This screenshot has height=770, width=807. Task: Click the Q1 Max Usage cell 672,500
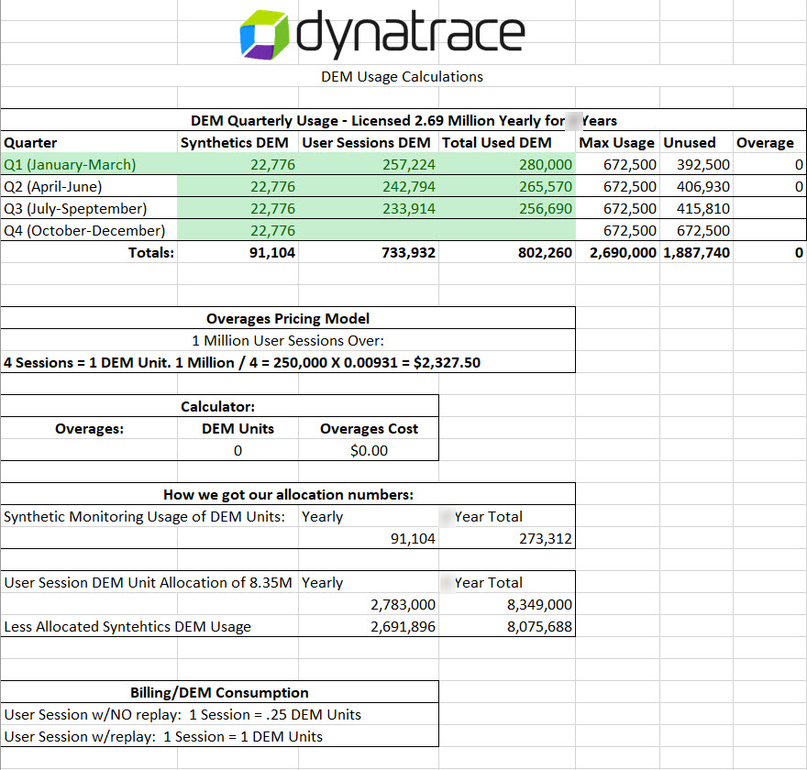(630, 165)
